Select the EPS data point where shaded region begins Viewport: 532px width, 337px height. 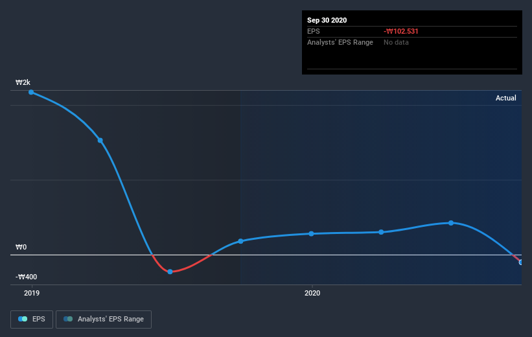(240, 241)
